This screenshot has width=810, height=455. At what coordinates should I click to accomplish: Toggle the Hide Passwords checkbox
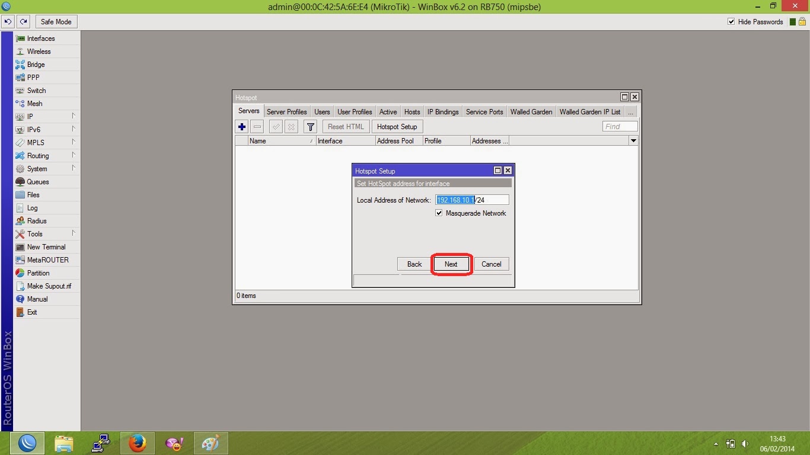click(x=731, y=22)
